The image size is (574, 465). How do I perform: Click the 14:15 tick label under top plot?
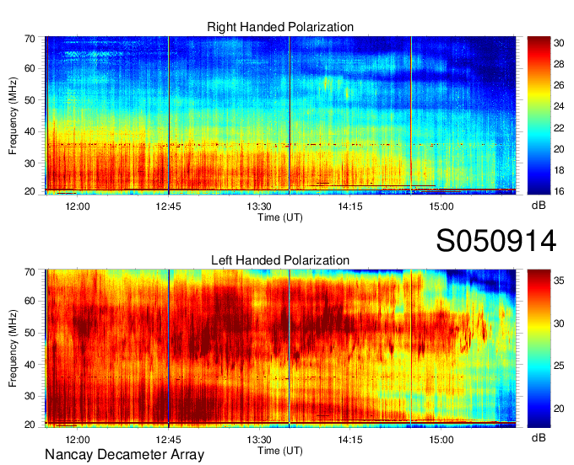[x=350, y=206]
